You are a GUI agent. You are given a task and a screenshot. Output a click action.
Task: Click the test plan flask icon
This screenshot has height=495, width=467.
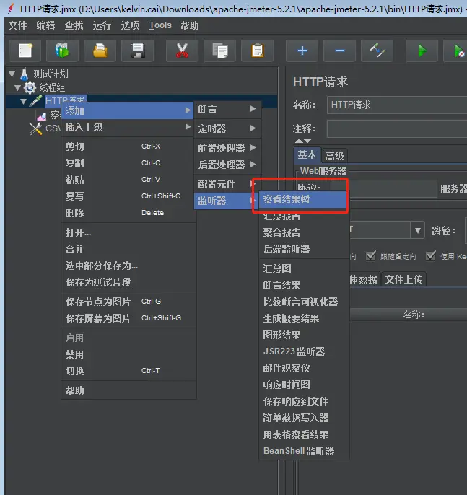click(x=25, y=74)
